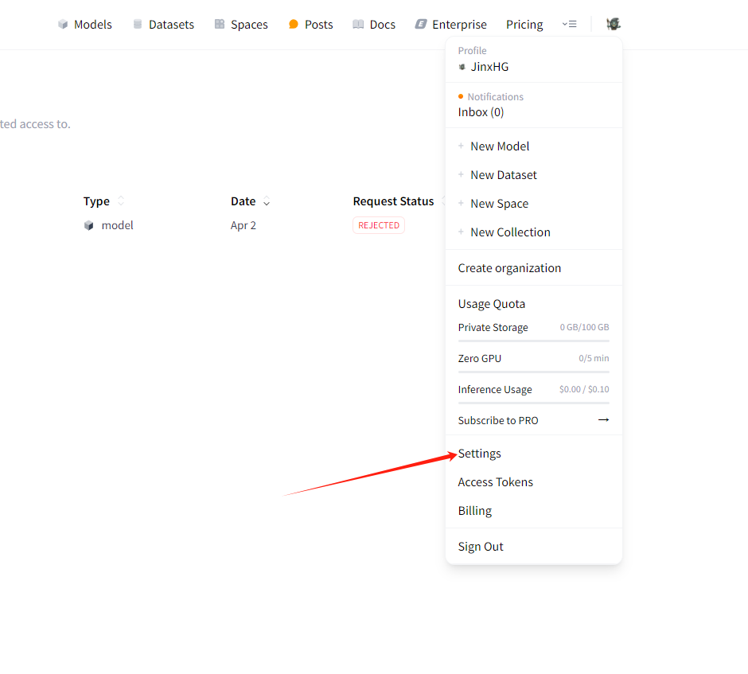Open the Docs link
This screenshot has height=674, width=748.
coord(383,25)
